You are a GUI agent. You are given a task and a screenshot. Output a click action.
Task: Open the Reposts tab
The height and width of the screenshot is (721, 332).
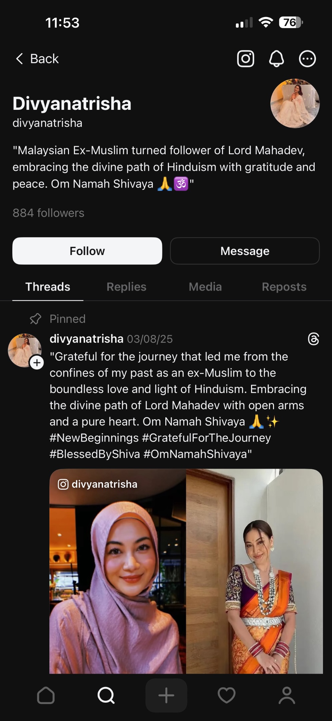point(284,287)
